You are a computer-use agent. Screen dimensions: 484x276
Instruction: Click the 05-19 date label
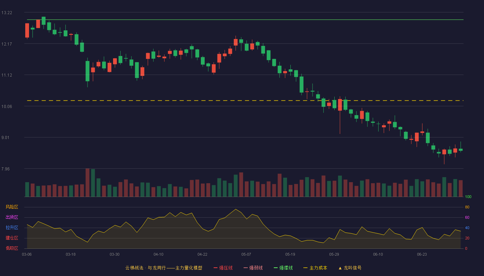[290, 254]
